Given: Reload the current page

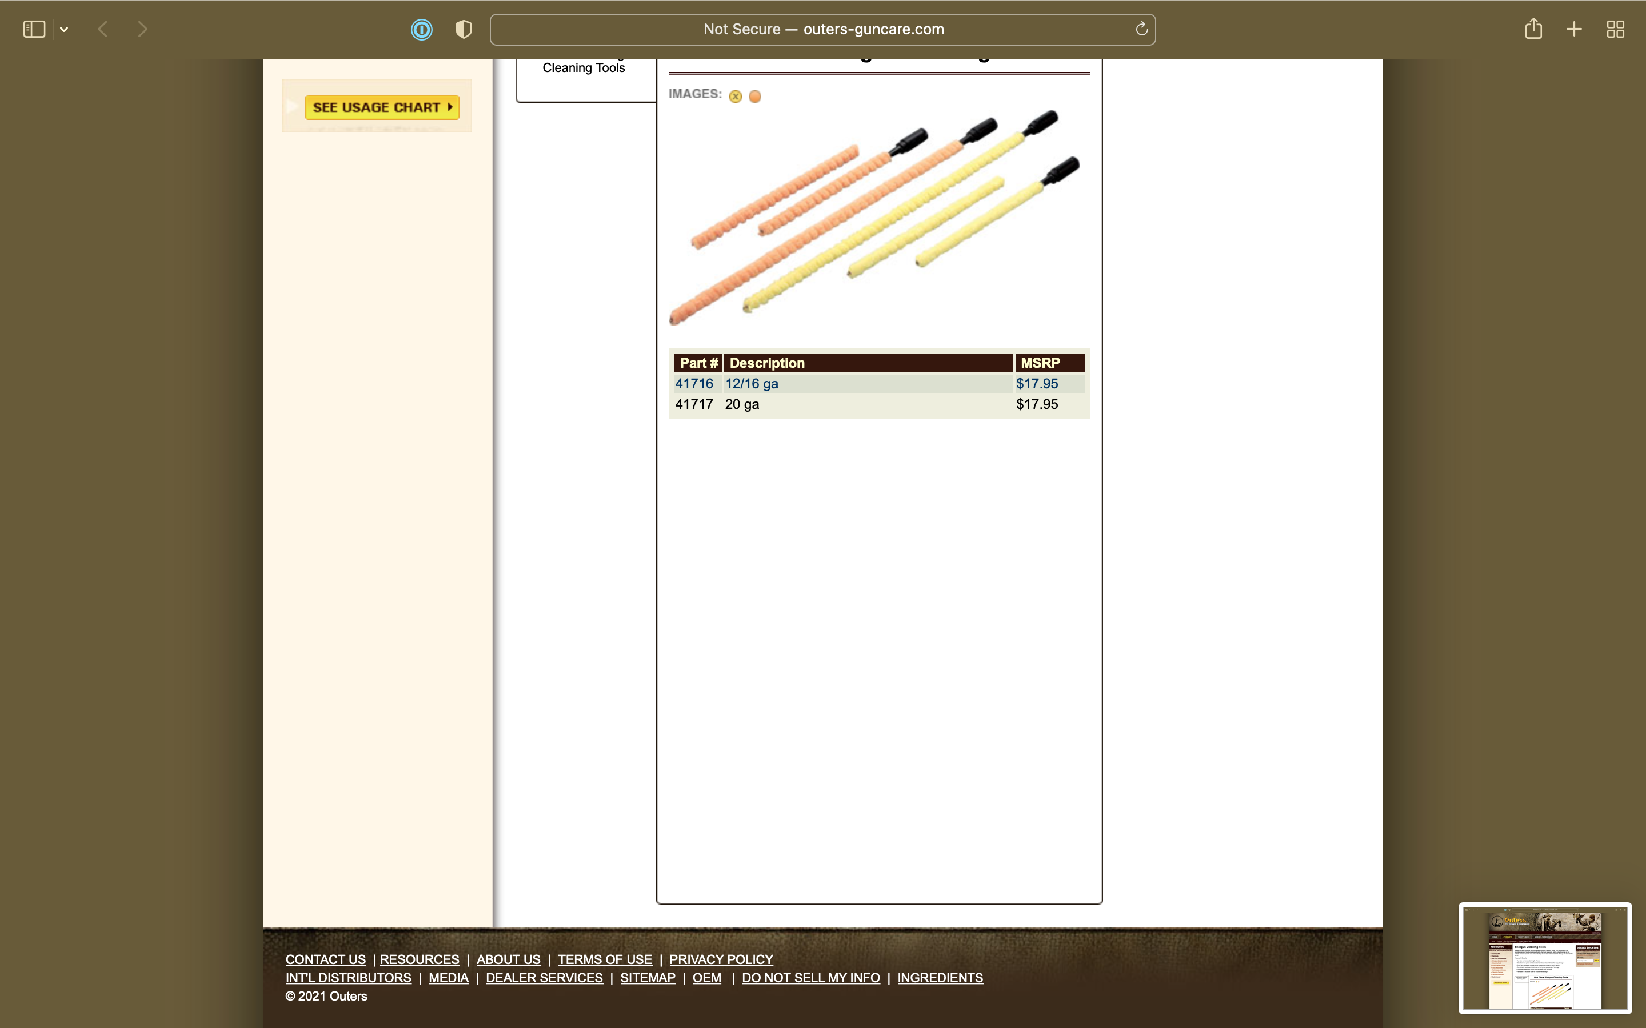Looking at the screenshot, I should point(1141,29).
